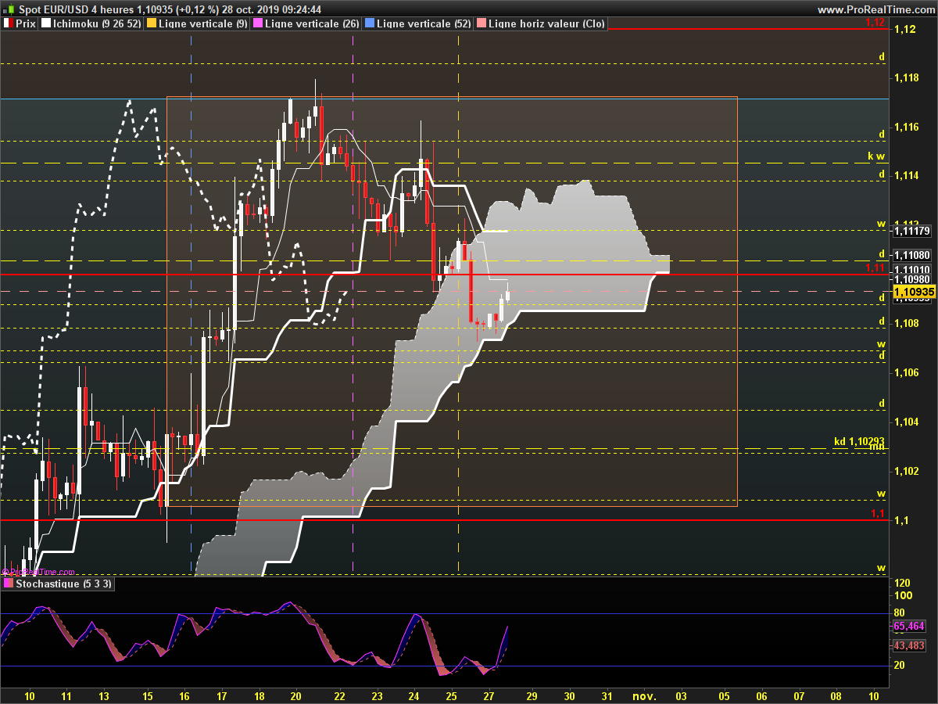Open the Ligne verticale (52) legend label
Image resolution: width=938 pixels, height=704 pixels.
click(x=424, y=23)
